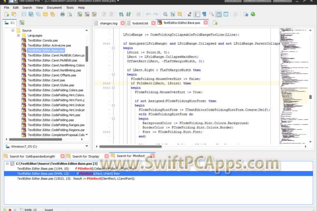Image resolution: width=317 pixels, height=211 pixels.
Task: Select TextEditor.Editor.ActiveLine.pas in file tree
Action: tap(49, 45)
